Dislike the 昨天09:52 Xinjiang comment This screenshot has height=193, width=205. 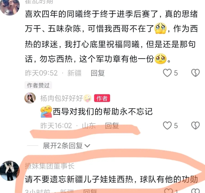pos(196,73)
